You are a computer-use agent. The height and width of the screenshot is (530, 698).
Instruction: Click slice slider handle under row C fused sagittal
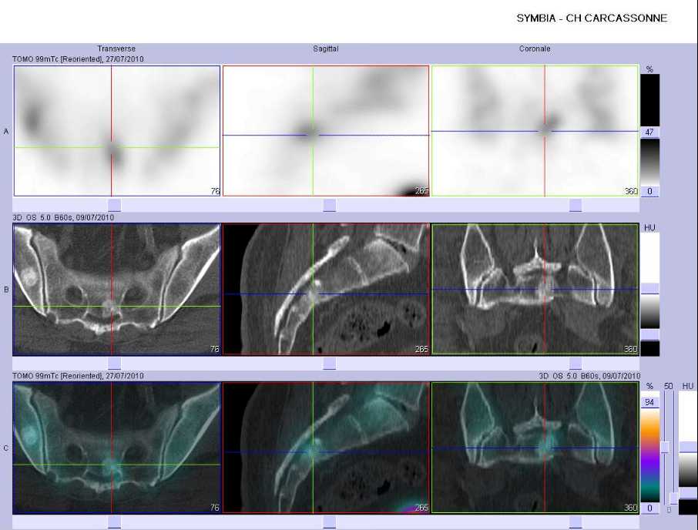coord(330,522)
